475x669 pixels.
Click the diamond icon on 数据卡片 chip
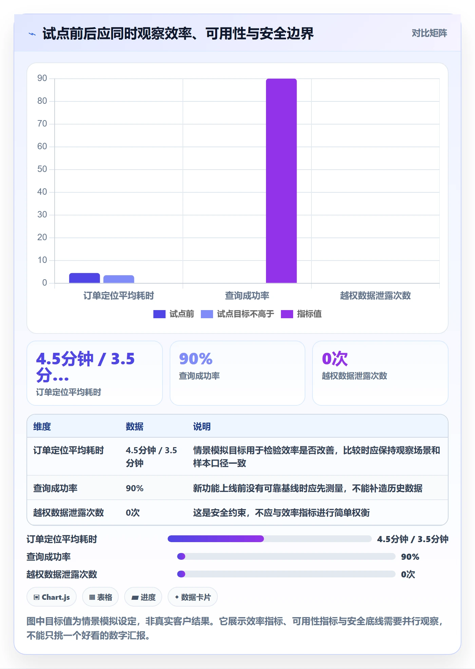click(177, 597)
